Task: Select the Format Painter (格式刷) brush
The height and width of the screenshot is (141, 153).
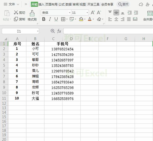Action: 32,13
